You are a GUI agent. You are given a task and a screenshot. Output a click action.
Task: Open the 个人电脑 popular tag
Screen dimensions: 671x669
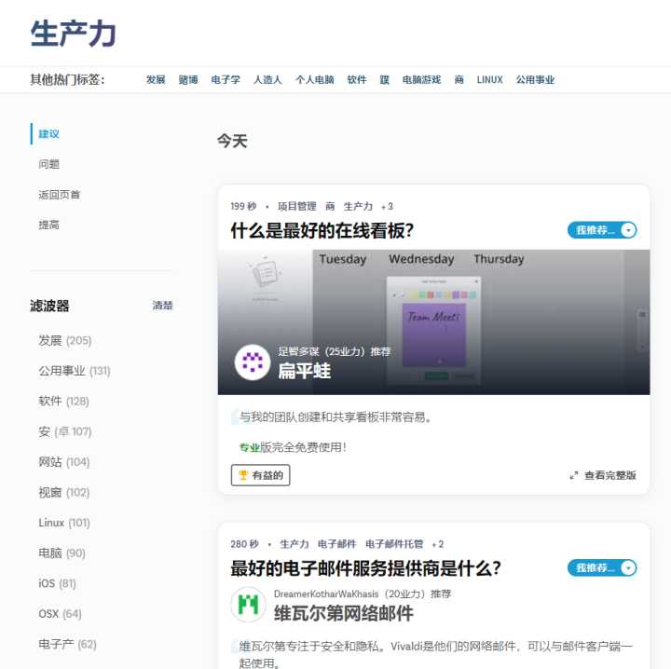click(315, 80)
